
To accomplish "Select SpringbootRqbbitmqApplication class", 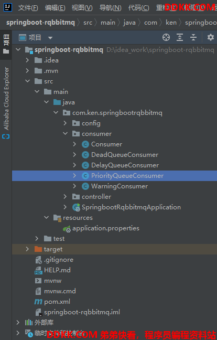I will tap(131, 207).
